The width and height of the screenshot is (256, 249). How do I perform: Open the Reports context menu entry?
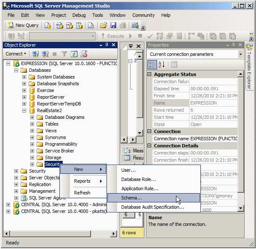click(x=83, y=181)
